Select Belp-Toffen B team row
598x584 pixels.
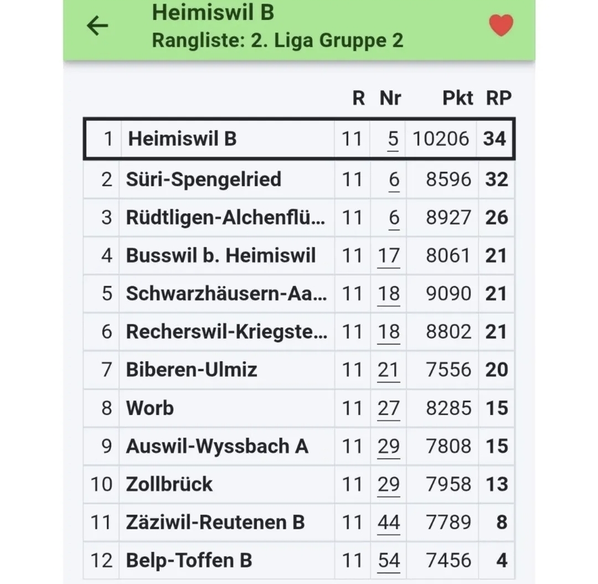point(189,561)
